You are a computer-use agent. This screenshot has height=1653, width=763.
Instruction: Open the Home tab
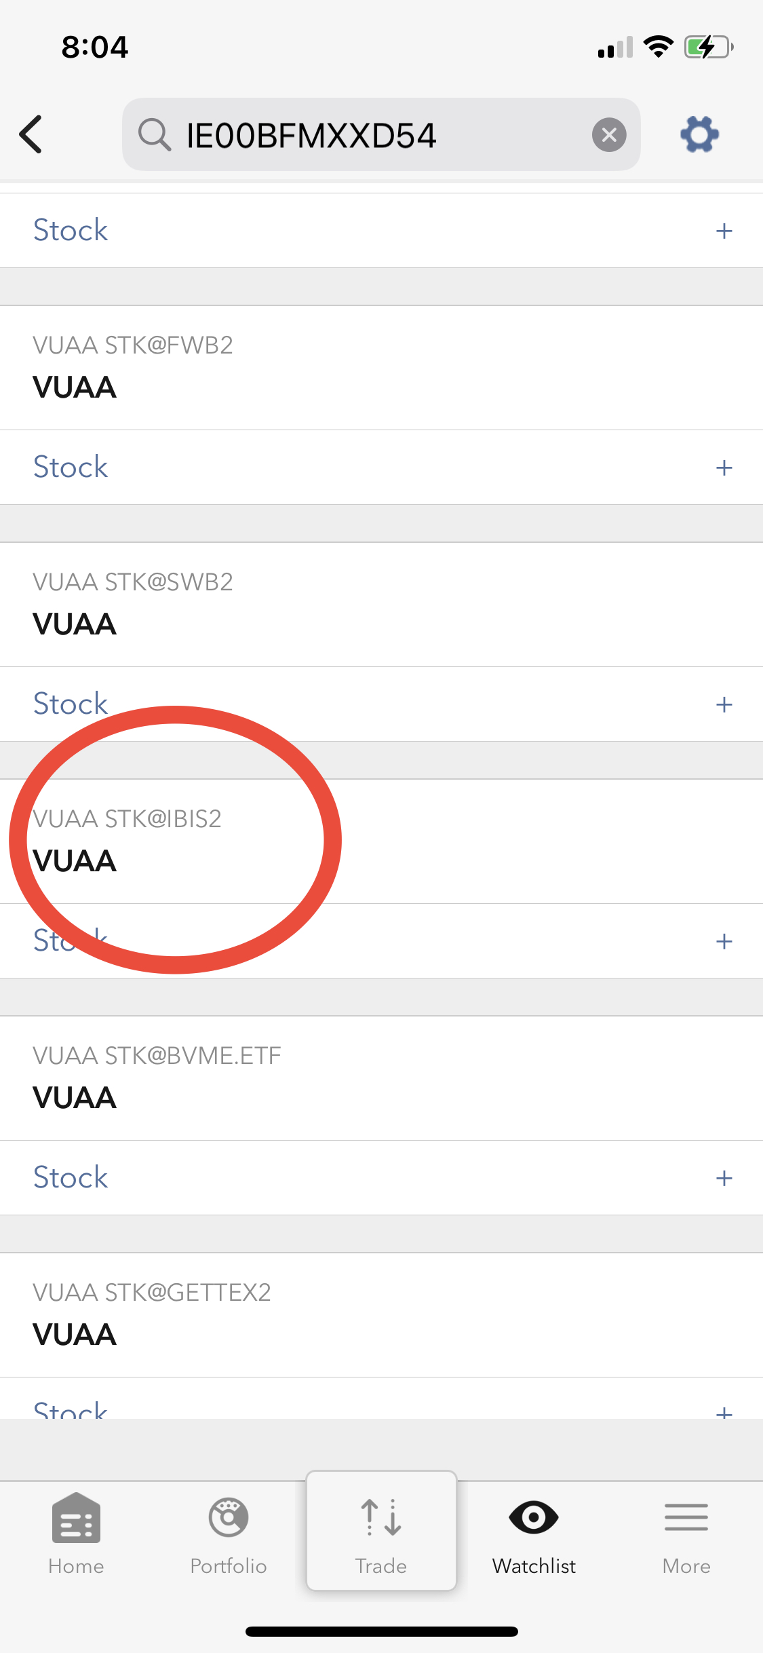pos(76,1534)
